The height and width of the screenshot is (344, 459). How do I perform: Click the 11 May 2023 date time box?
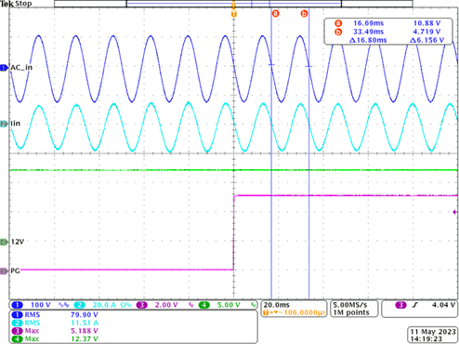pyautogui.click(x=433, y=335)
